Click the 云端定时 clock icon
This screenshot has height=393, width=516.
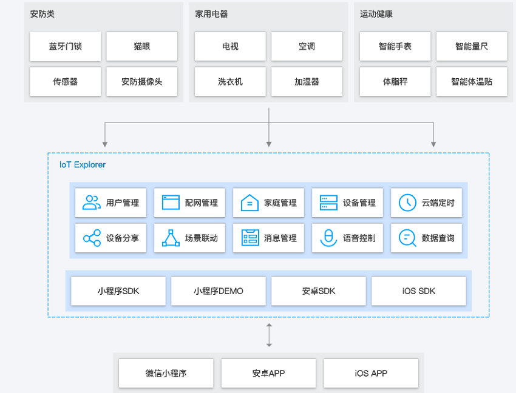point(407,203)
